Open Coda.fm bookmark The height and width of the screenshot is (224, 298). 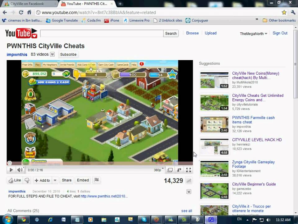91,21
